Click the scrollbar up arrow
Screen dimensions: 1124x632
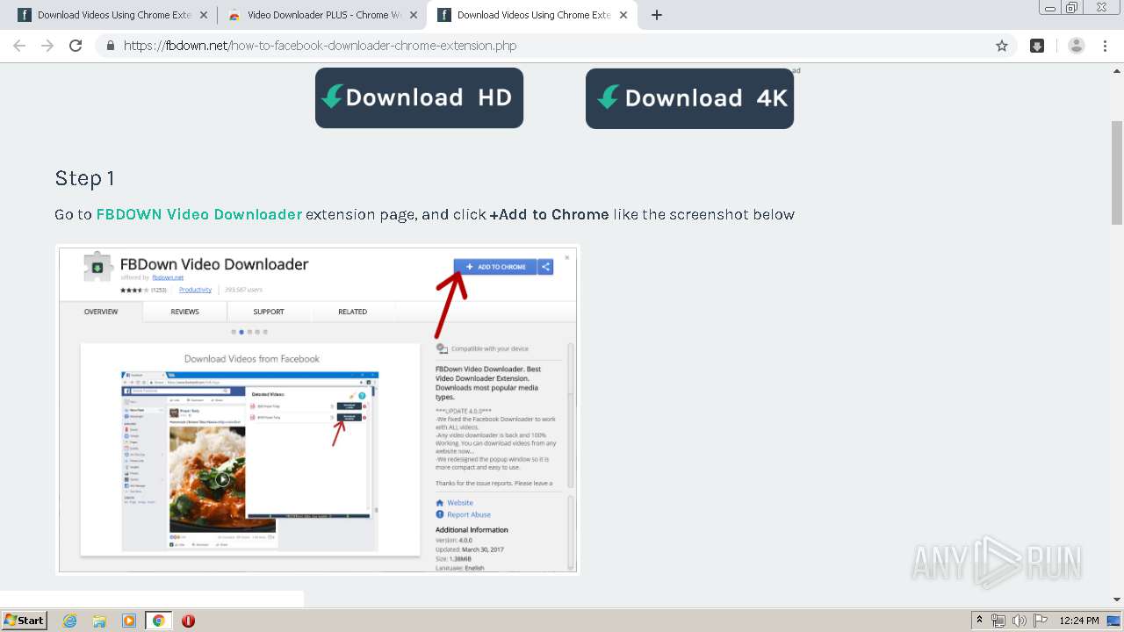click(x=1117, y=69)
